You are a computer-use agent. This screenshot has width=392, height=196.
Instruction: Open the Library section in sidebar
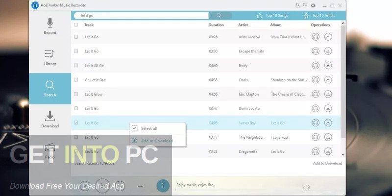coord(50,57)
